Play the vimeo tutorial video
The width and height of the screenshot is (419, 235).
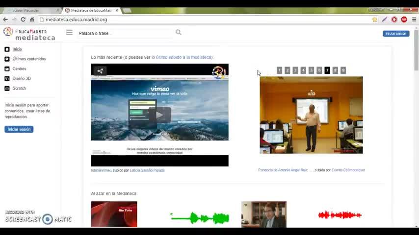pyautogui.click(x=159, y=115)
